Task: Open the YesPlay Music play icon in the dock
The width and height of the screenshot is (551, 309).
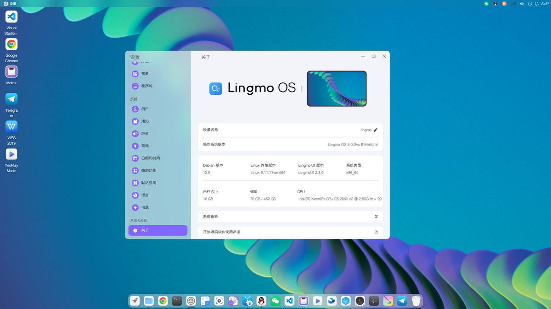Action: [318, 301]
